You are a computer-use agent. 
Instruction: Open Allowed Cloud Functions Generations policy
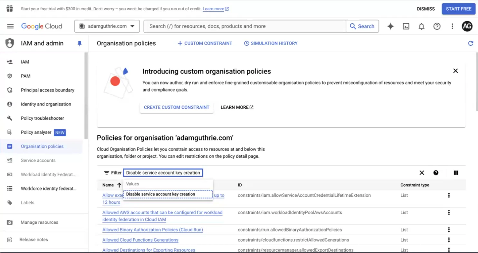click(x=140, y=240)
